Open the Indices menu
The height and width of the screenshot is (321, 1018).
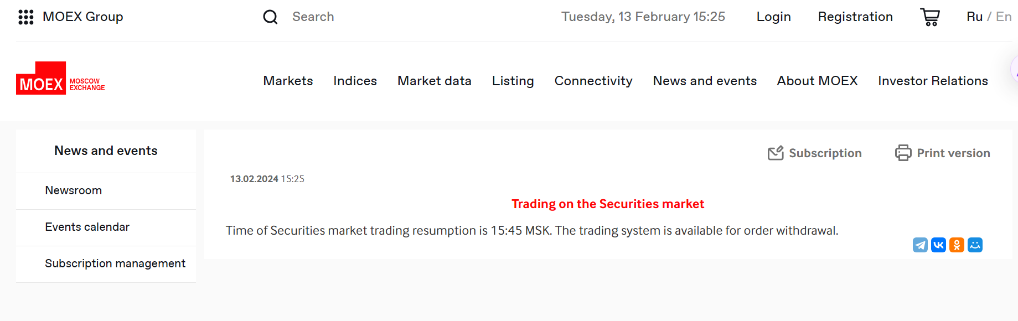click(355, 81)
